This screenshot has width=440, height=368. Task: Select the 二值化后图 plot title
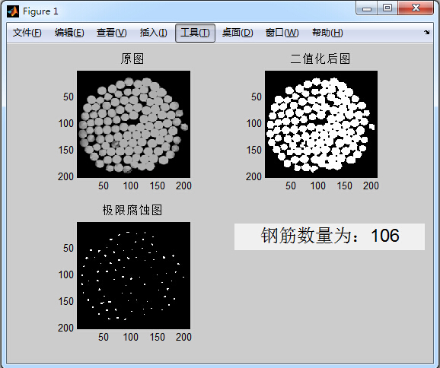click(320, 59)
